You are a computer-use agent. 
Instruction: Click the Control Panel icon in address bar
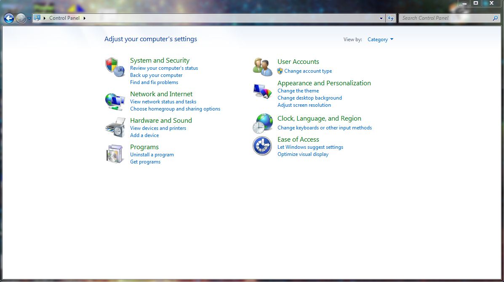pos(37,18)
